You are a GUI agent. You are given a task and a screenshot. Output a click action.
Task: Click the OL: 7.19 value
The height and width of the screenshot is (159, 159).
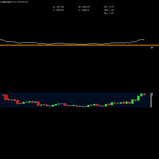click(x=109, y=13)
